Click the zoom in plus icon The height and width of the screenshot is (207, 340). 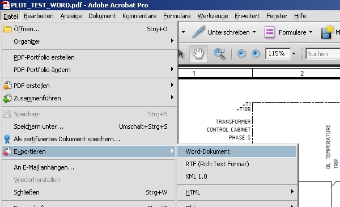pyautogui.click(x=256, y=53)
